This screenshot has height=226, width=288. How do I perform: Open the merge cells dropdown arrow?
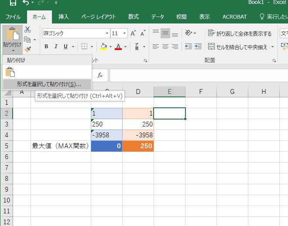click(x=273, y=47)
